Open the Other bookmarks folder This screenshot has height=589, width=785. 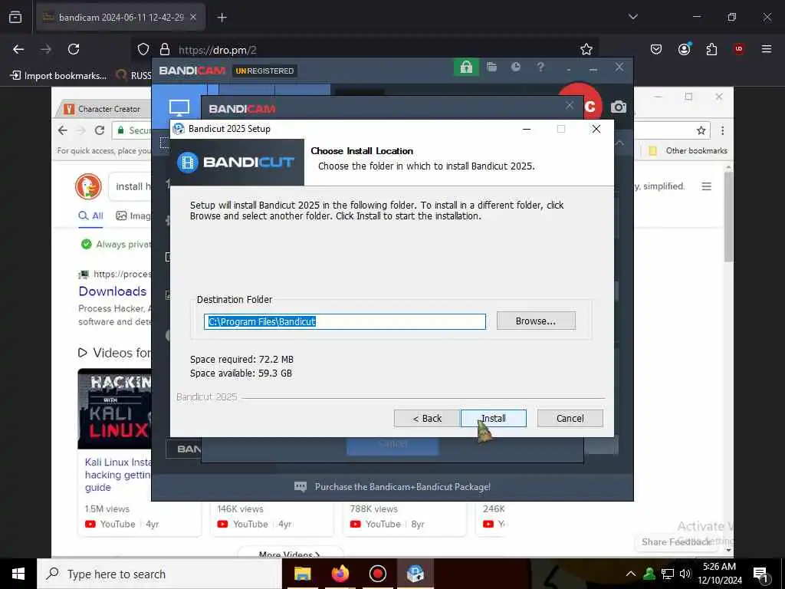click(x=688, y=151)
